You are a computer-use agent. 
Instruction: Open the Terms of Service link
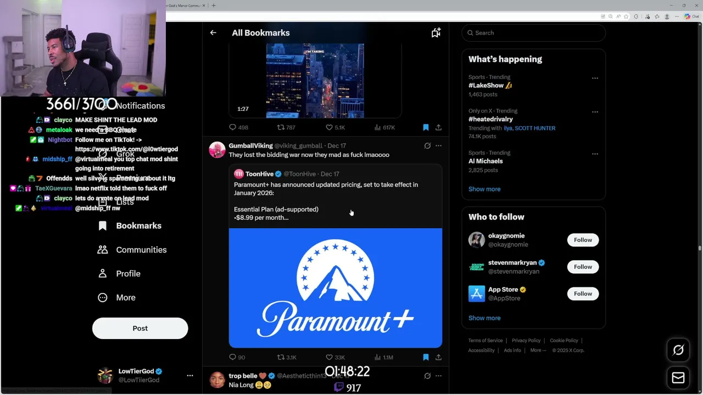tap(486, 341)
